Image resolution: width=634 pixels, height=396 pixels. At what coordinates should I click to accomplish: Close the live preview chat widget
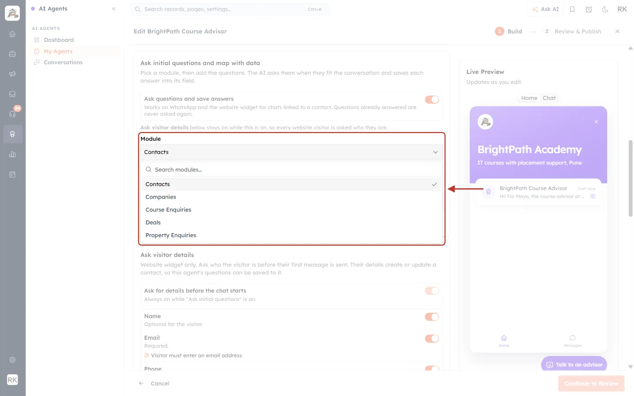click(x=596, y=122)
